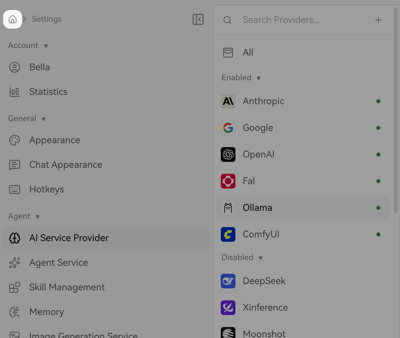Collapse the Disabled providers section
This screenshot has height=338, width=400.
[261, 258]
